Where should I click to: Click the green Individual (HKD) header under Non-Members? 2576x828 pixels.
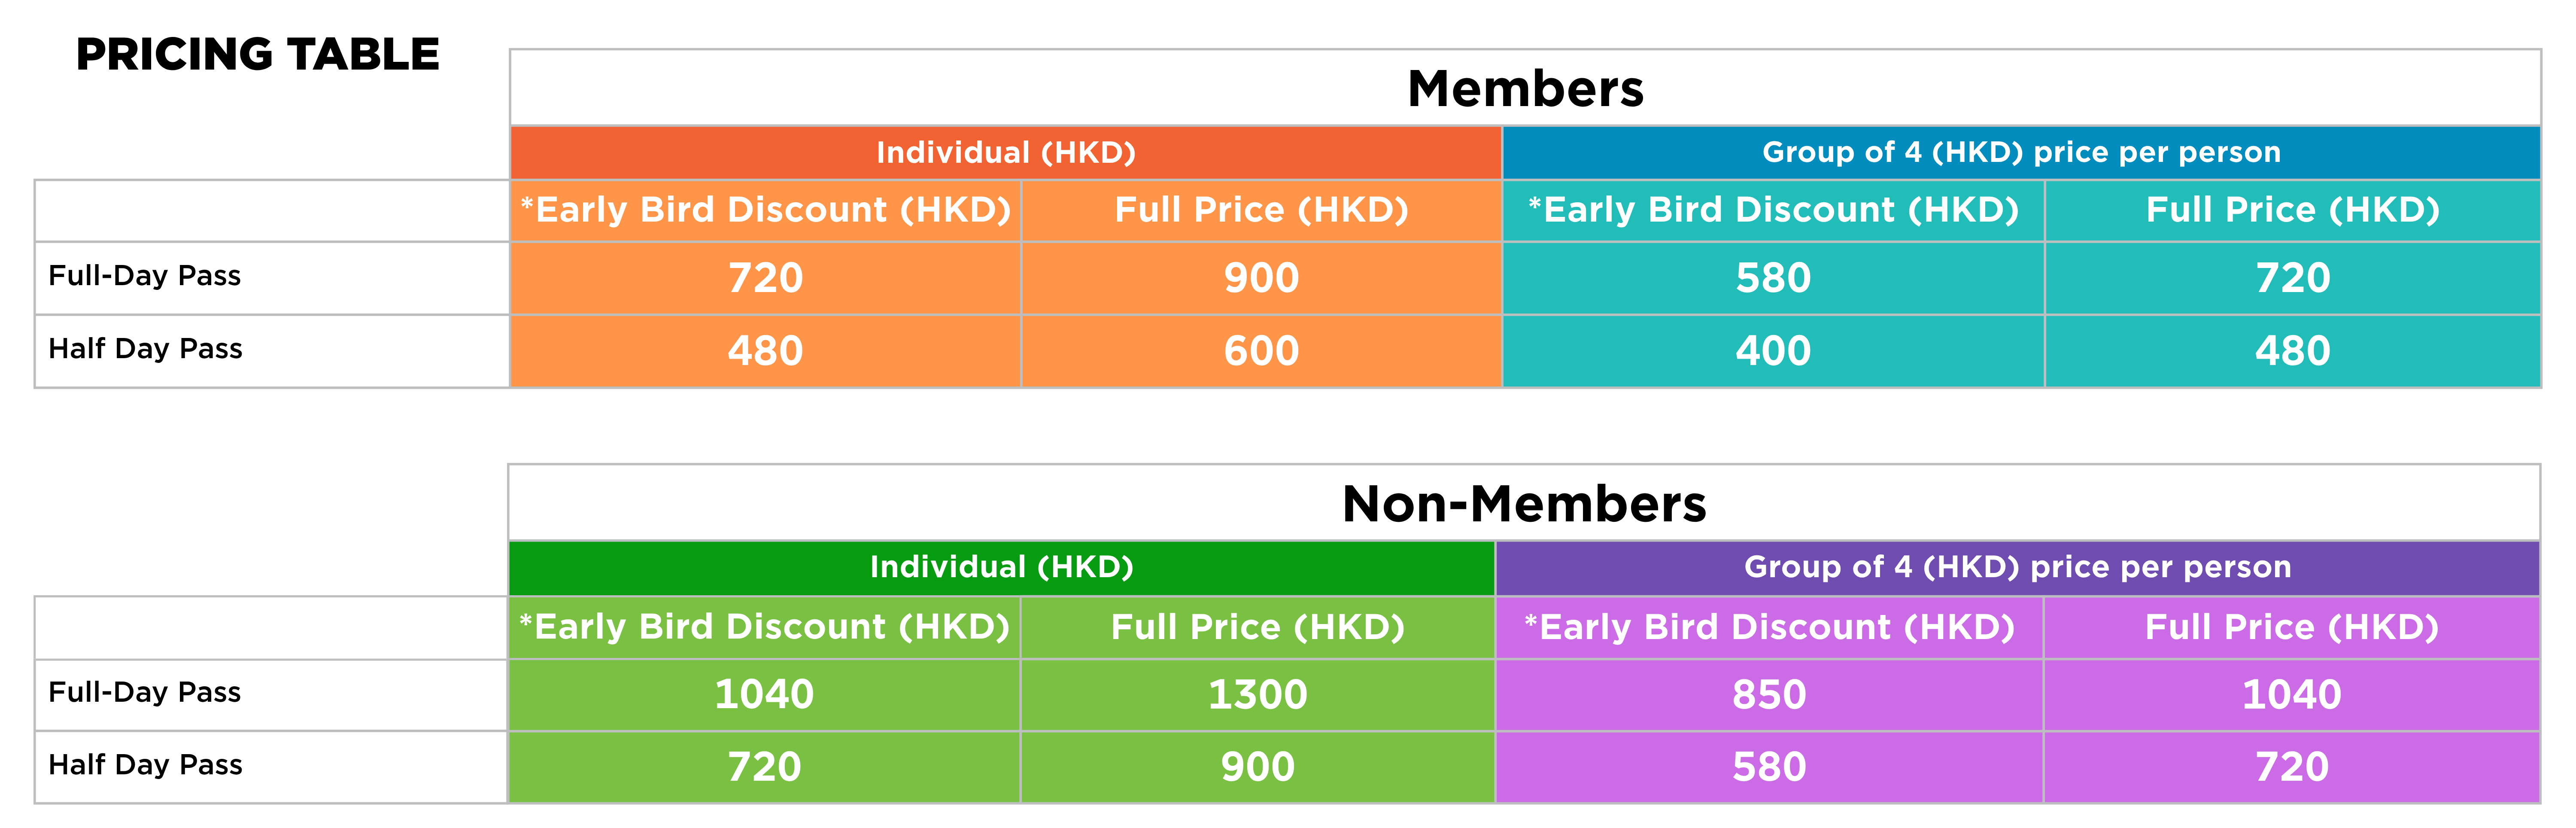(1001, 567)
